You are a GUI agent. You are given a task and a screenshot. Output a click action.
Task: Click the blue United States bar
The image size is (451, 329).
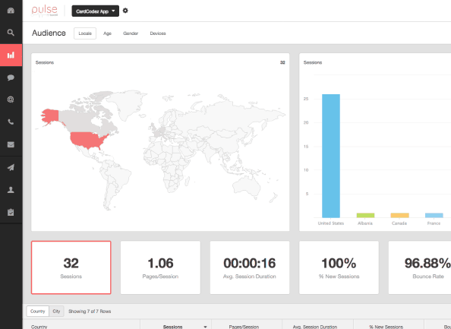click(331, 156)
